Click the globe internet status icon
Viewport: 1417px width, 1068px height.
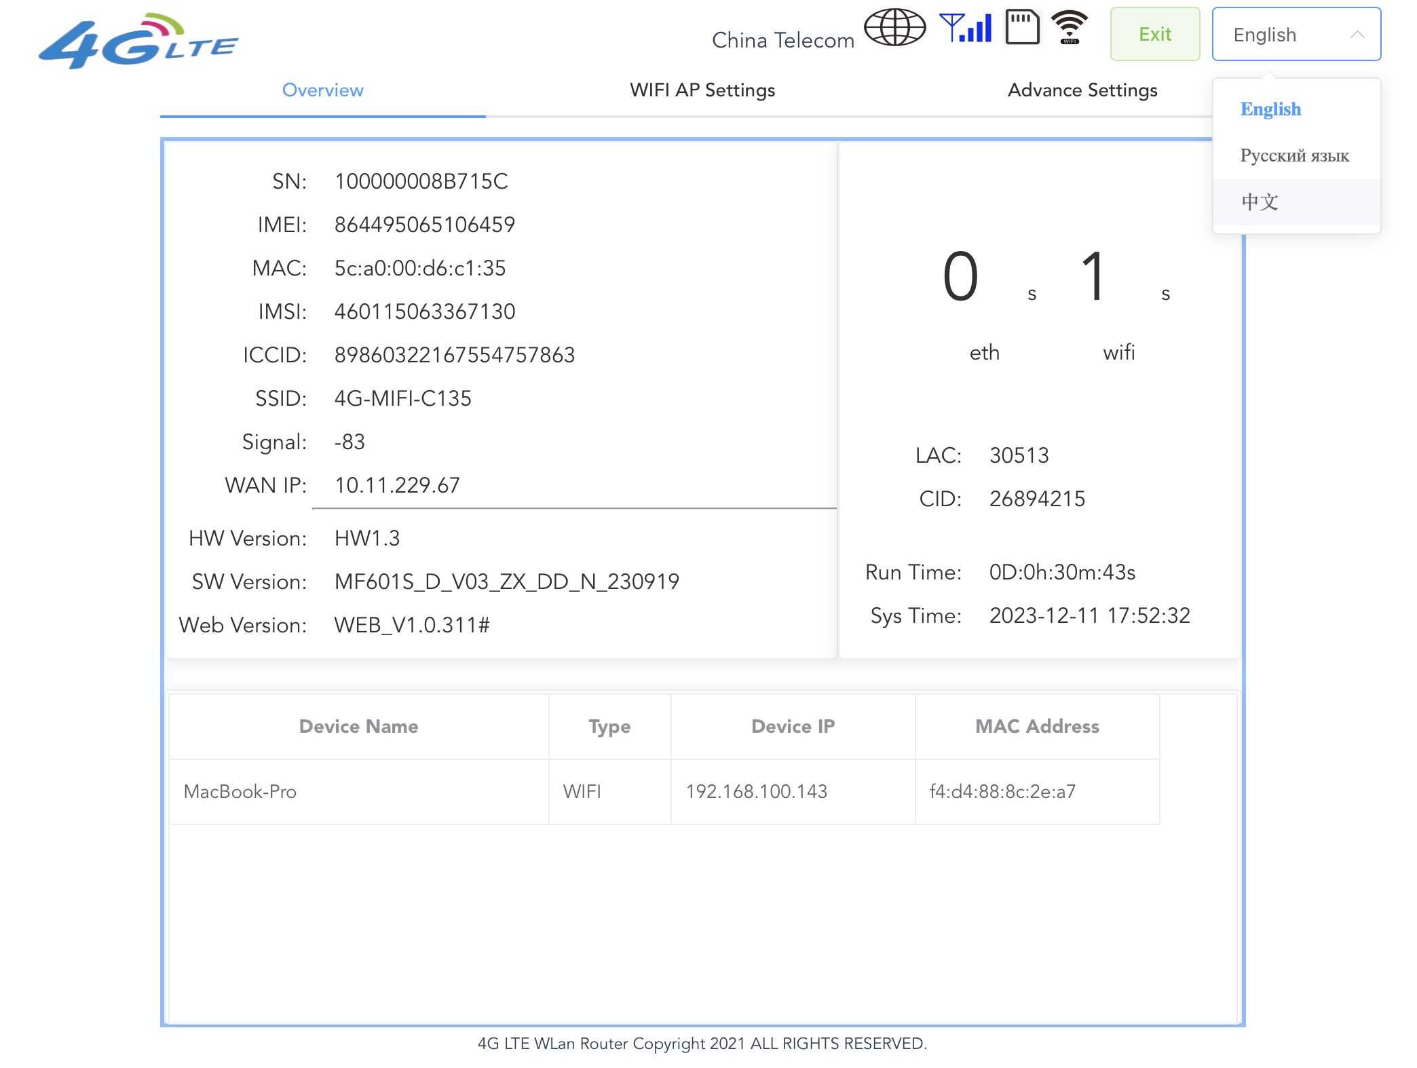tap(894, 28)
